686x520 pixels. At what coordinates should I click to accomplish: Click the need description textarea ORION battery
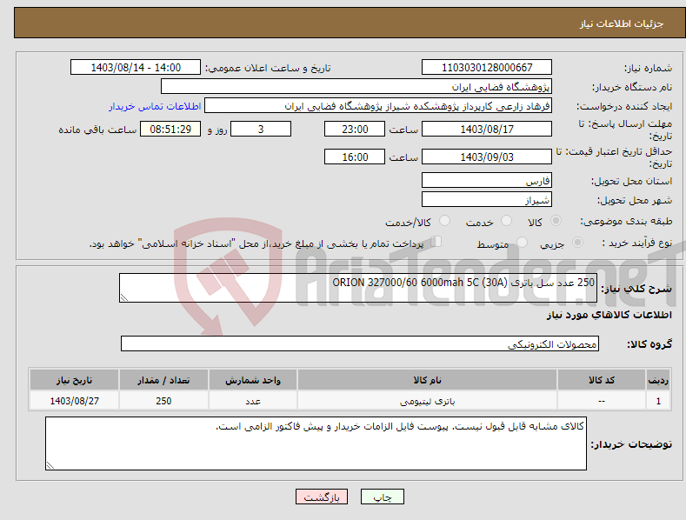pos(358,288)
